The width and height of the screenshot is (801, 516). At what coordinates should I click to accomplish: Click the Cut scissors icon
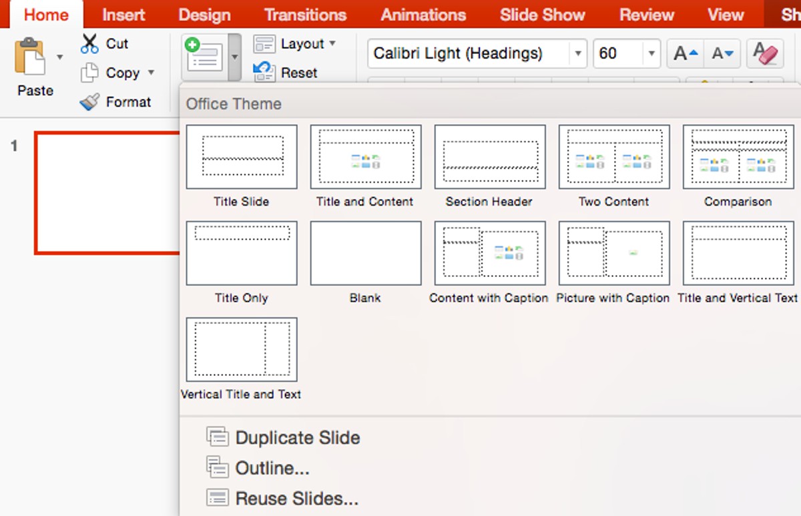(89, 44)
